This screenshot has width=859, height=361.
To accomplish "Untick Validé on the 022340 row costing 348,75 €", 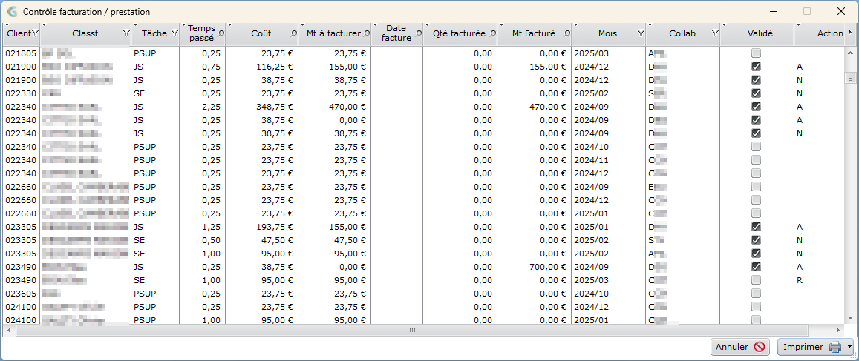I will click(x=756, y=106).
